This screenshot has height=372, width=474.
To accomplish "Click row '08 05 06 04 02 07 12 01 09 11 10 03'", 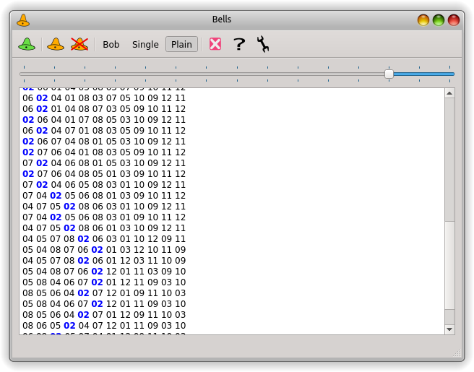I will 104,293.
